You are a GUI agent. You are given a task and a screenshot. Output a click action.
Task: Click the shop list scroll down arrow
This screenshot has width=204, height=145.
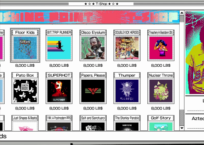click(182, 128)
